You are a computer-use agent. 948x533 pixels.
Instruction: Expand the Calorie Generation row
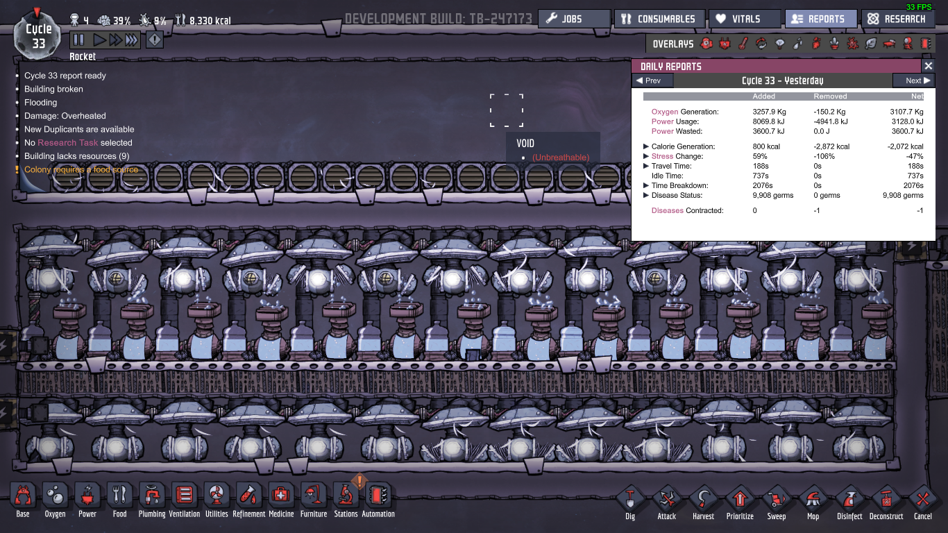[646, 146]
